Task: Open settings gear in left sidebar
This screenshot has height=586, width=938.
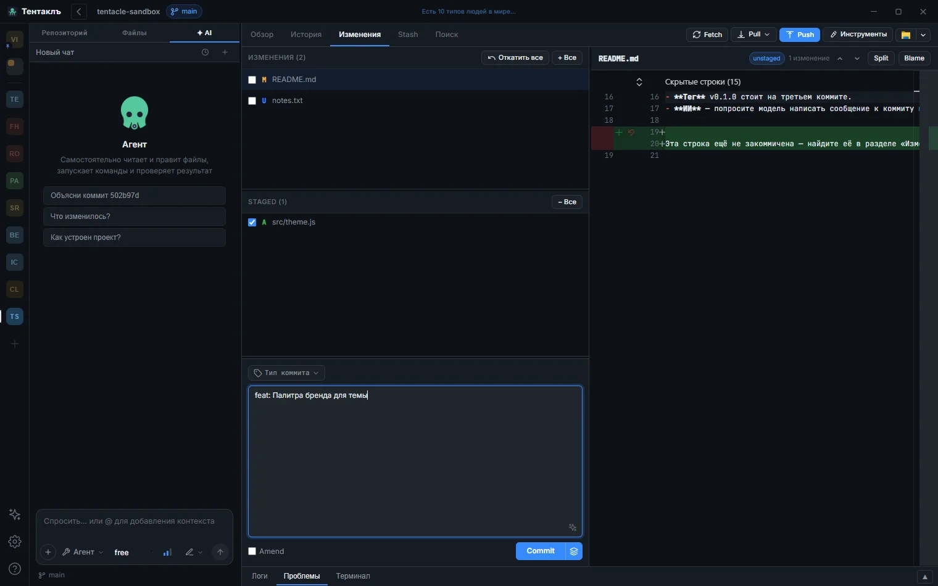Action: (x=15, y=542)
